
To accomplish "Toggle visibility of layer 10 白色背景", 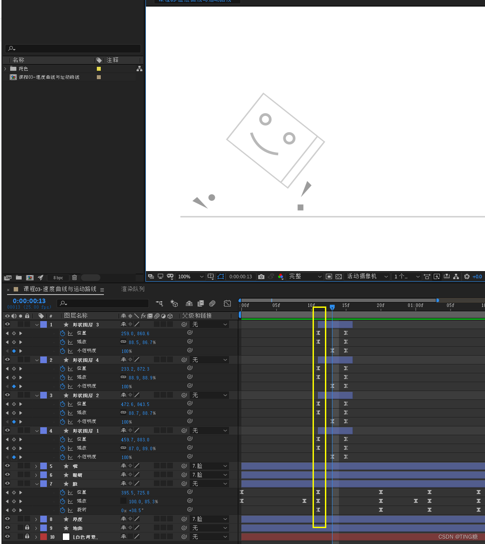I will click(x=7, y=536).
